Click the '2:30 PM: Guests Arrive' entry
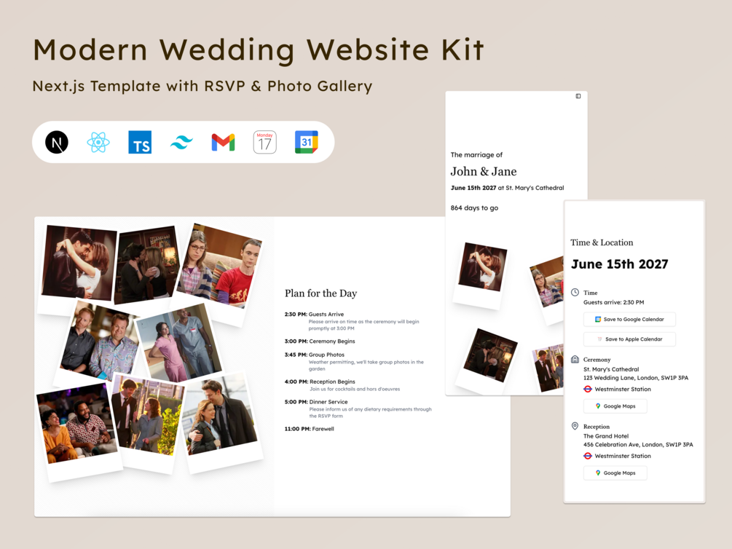This screenshot has width=732, height=549. point(314,314)
